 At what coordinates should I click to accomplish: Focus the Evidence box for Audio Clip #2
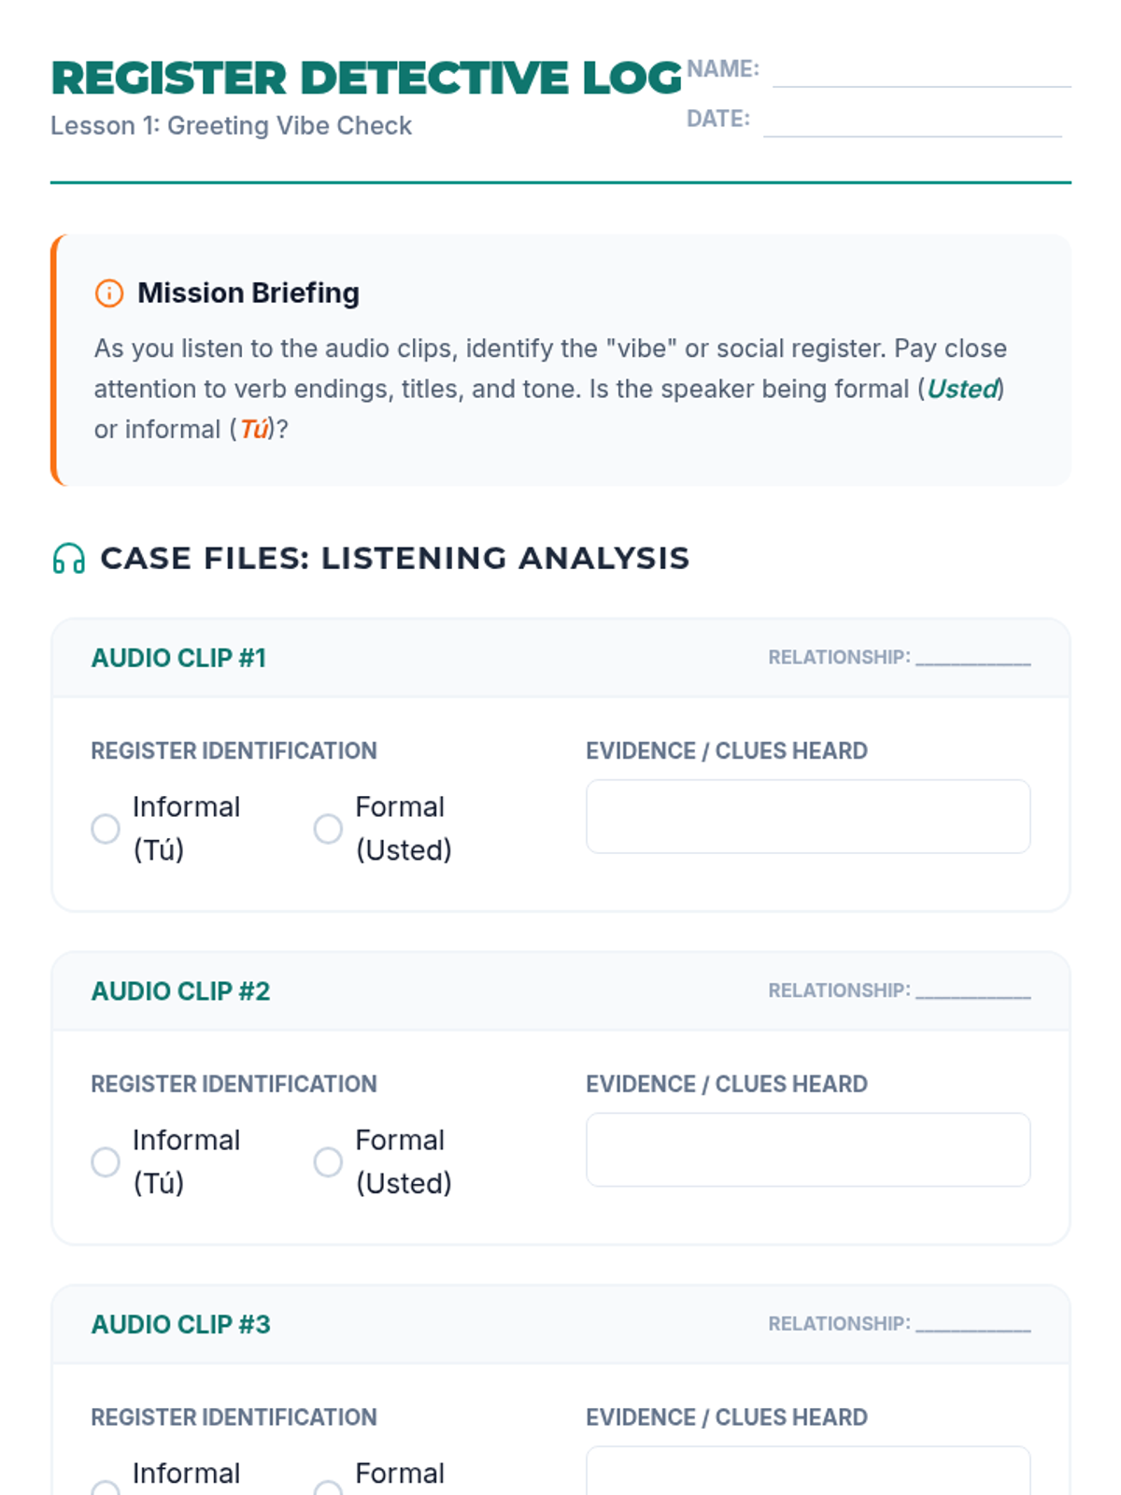pos(808,1150)
